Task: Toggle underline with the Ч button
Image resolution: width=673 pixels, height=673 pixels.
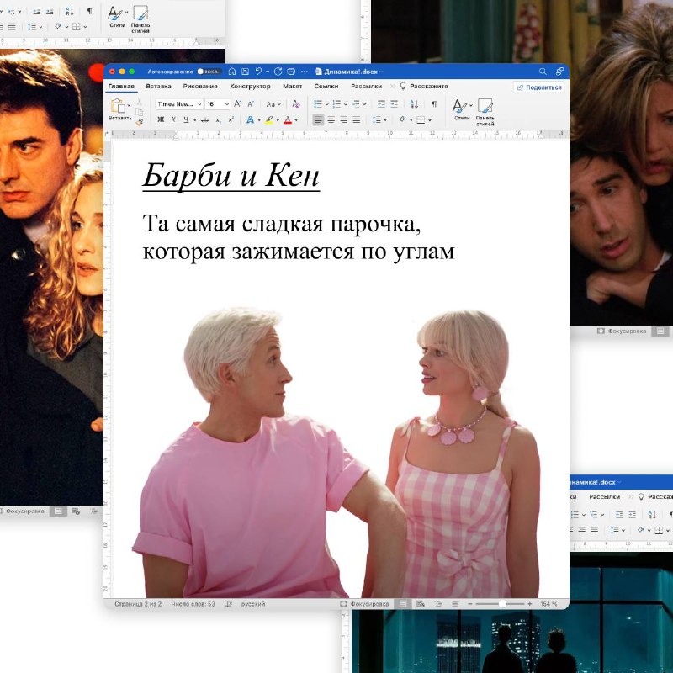Action: point(186,120)
